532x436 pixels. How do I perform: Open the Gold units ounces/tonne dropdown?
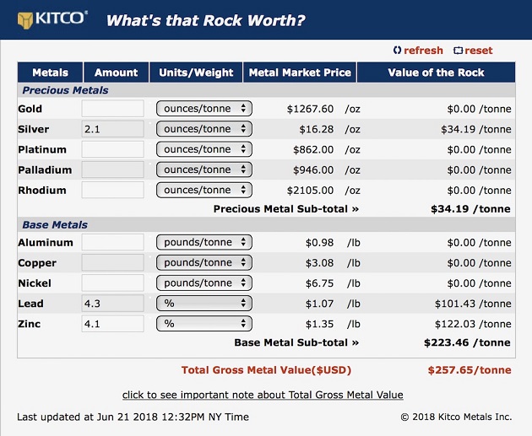[204, 109]
